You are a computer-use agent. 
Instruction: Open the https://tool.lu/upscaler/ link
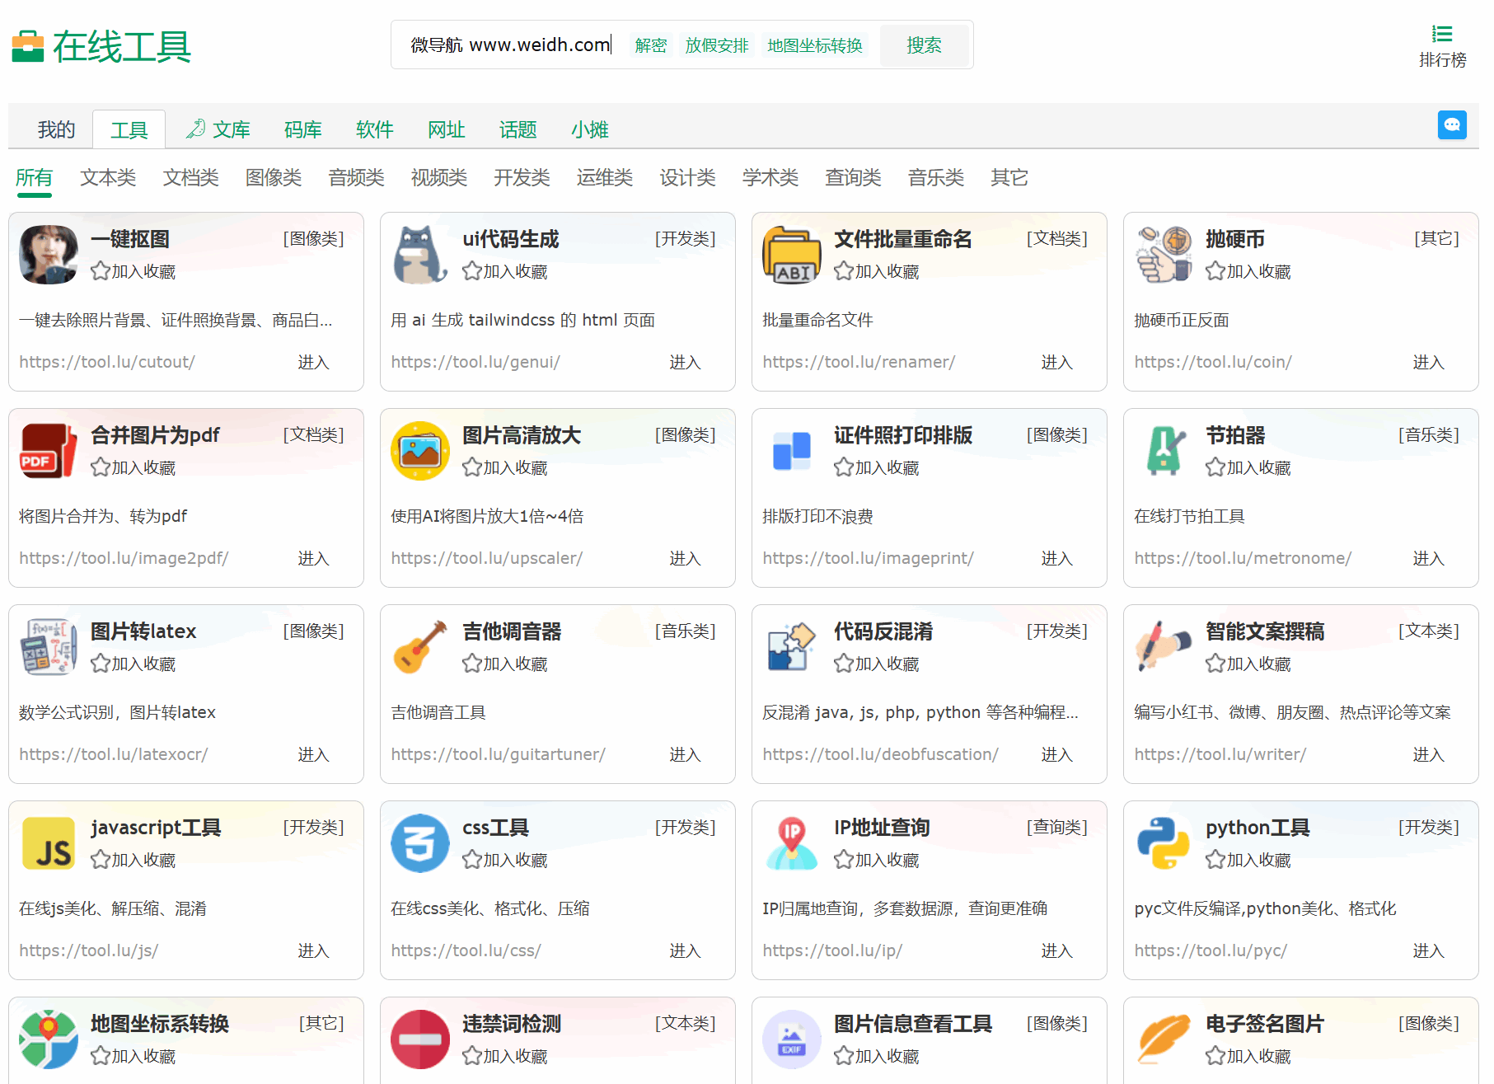point(486,558)
